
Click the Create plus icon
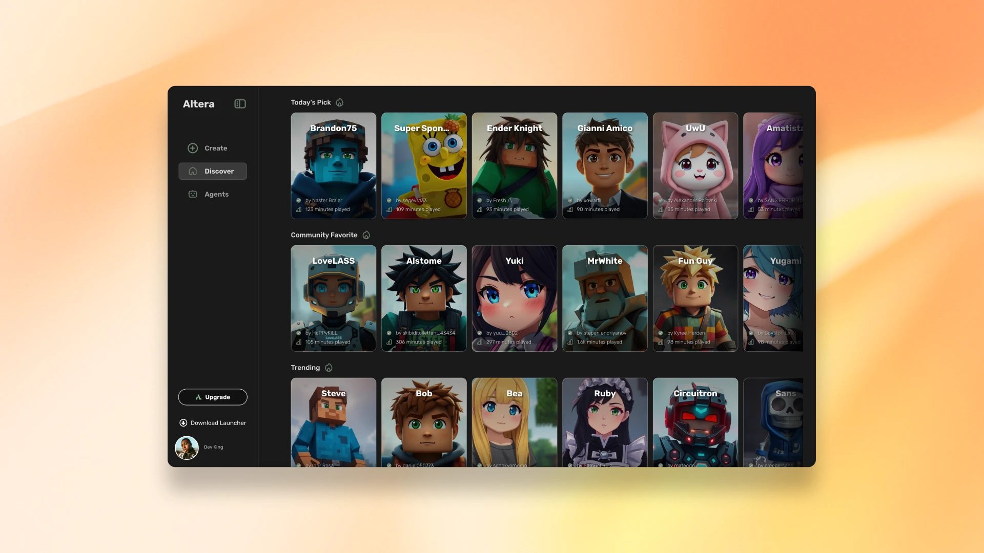(x=193, y=148)
